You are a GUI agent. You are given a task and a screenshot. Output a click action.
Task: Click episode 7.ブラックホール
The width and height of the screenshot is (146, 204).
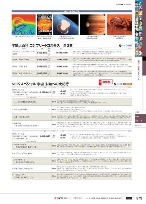coord(24,161)
